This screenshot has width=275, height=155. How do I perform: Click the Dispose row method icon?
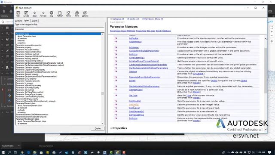click(116, 71)
